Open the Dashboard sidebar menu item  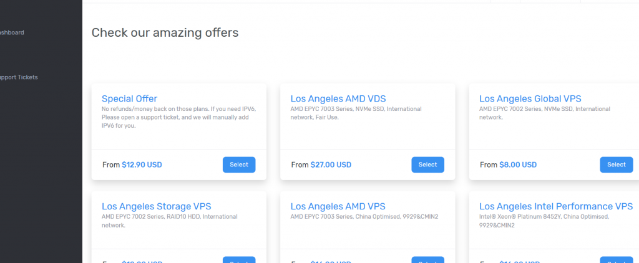pyautogui.click(x=11, y=32)
